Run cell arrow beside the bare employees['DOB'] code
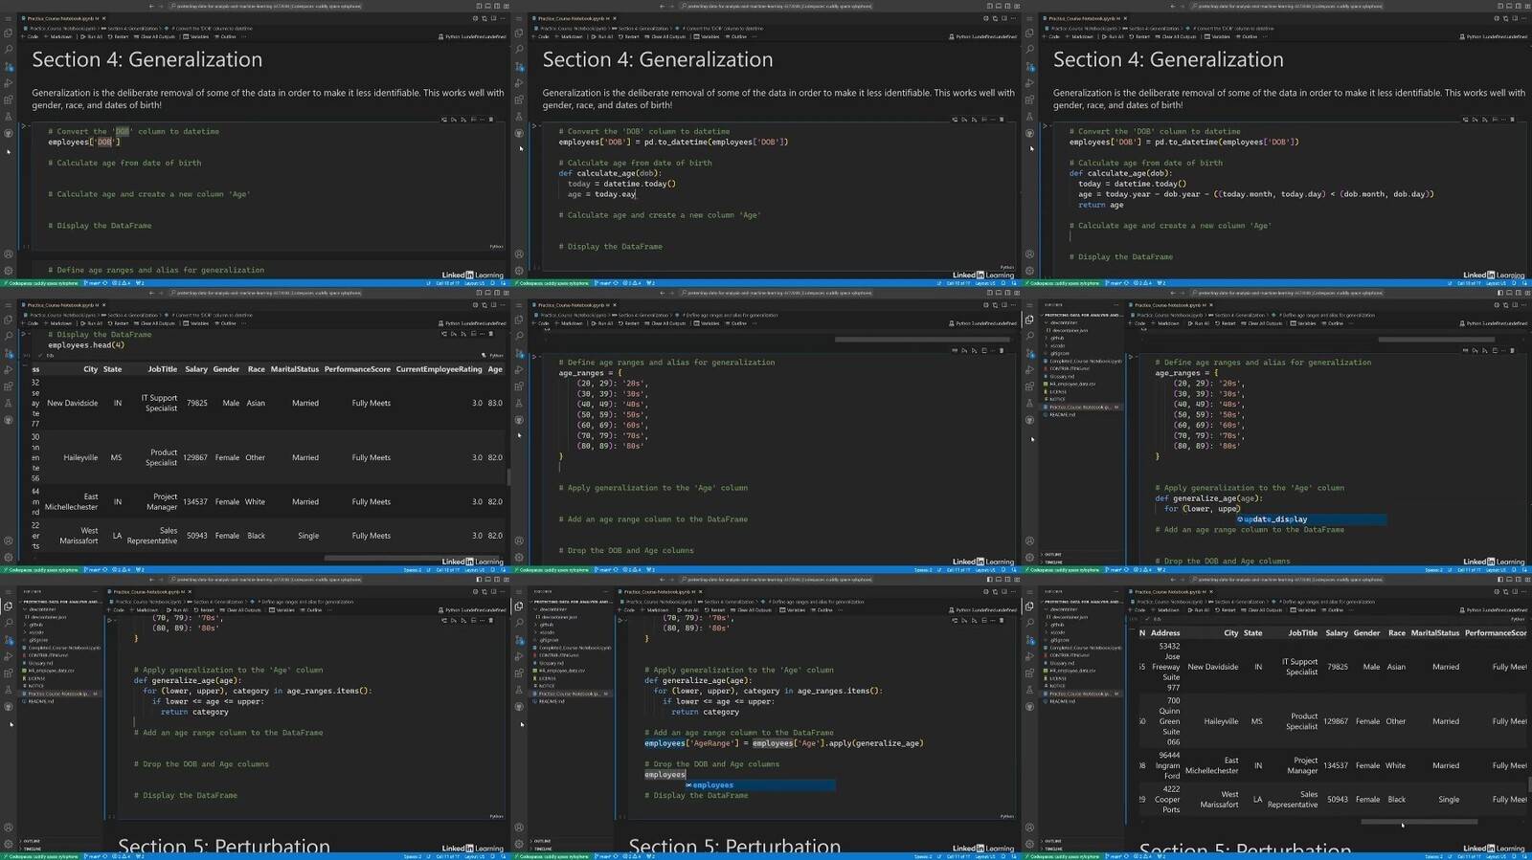The width and height of the screenshot is (1532, 860). pos(23,125)
